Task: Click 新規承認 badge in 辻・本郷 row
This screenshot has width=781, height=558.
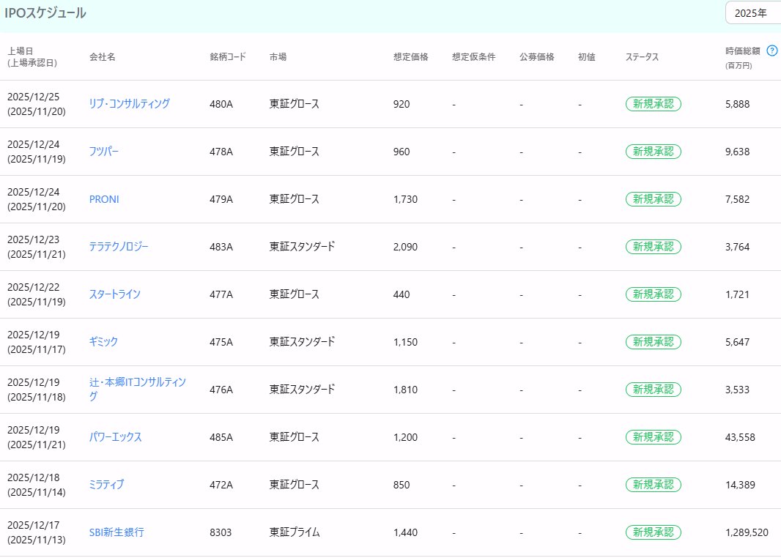Action: [x=654, y=390]
